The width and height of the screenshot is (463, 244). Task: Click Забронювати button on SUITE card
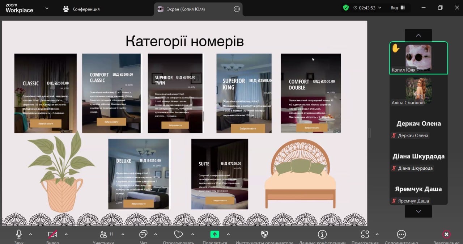coord(220,201)
